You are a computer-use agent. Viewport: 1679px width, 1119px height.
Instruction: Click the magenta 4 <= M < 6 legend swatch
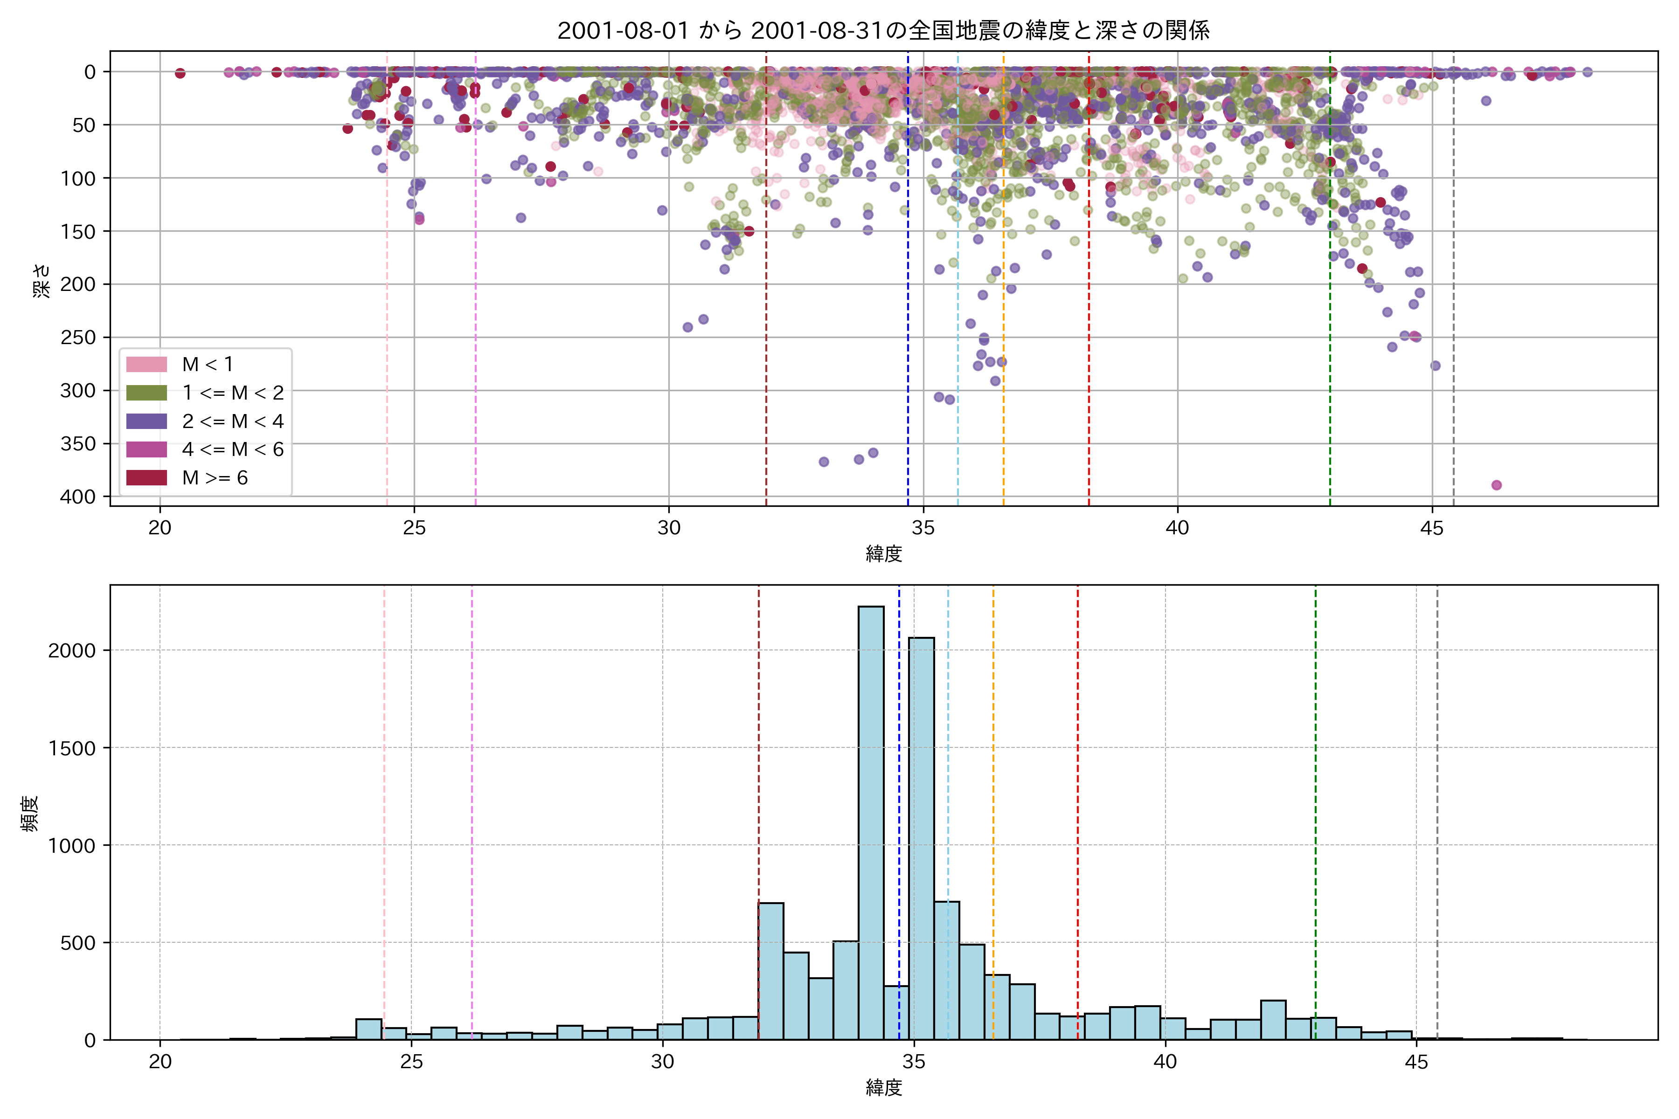coord(146,449)
